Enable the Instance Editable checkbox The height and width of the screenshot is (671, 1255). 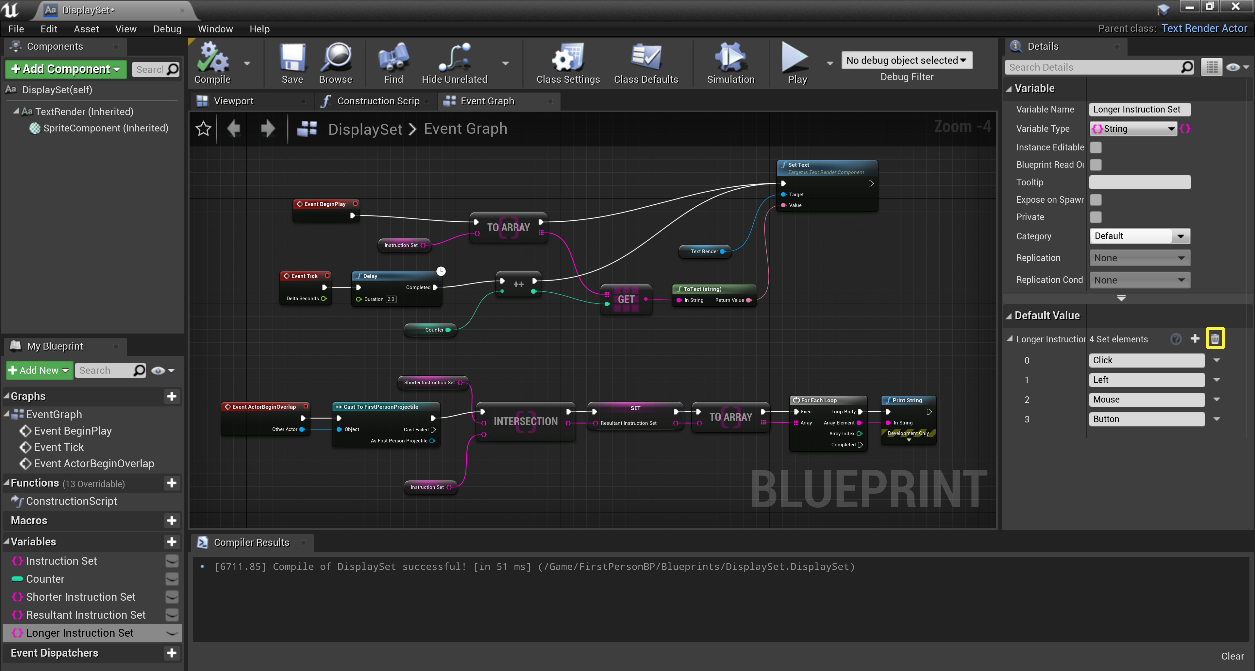coord(1096,147)
